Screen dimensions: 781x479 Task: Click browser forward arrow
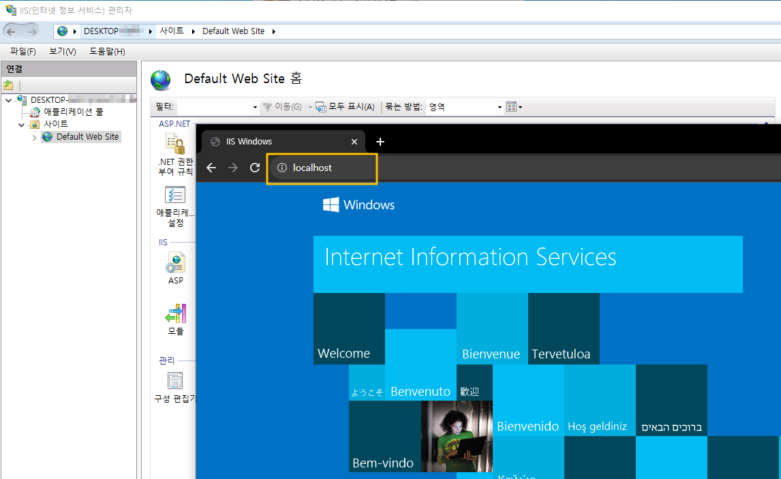click(x=233, y=168)
